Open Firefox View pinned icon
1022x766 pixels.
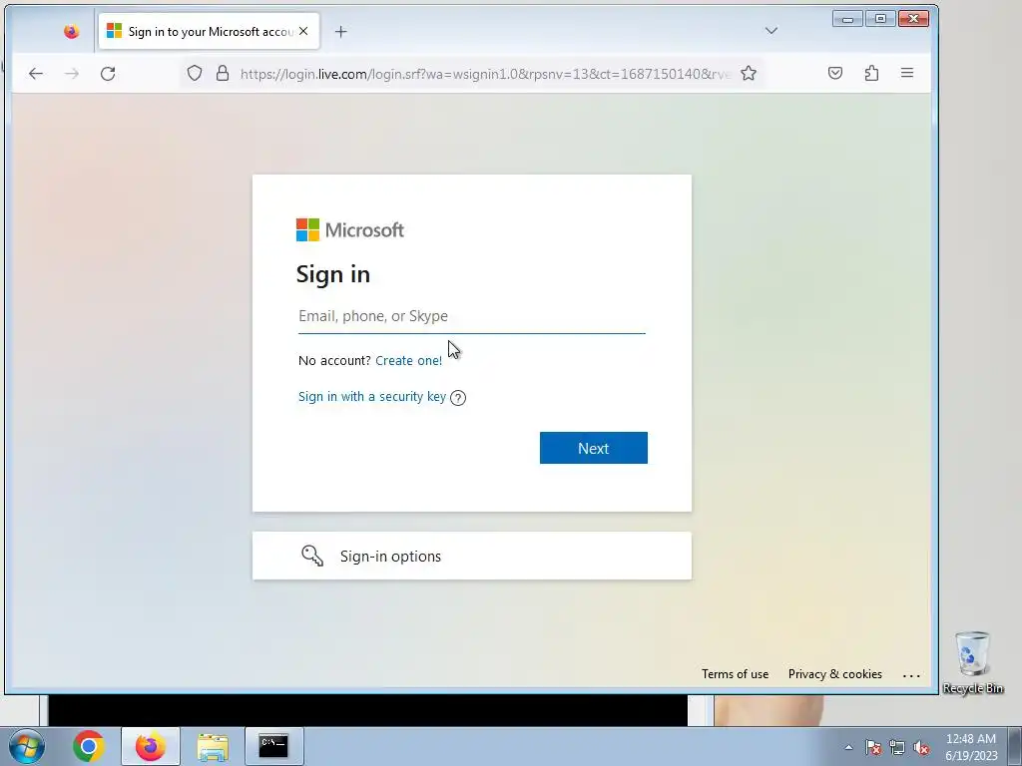[71, 31]
